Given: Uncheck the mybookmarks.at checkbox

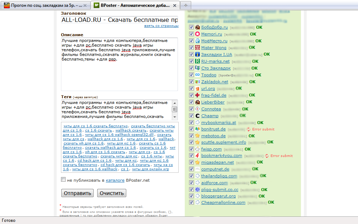Looking at the screenshot, I should 191,123.
